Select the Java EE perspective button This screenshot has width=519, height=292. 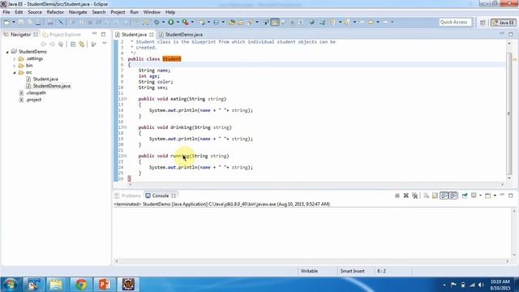[x=504, y=23]
